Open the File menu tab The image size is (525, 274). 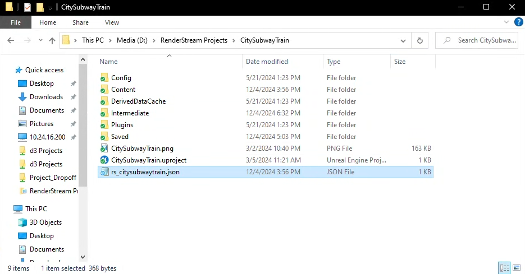coord(16,22)
